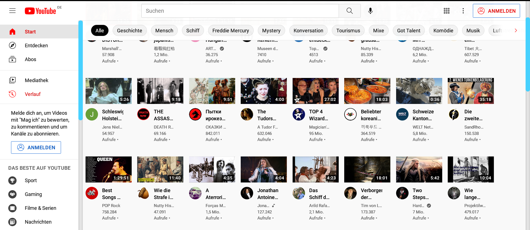This screenshot has height=230, width=530.
Task: Open Verlauf history in sidebar
Action: [x=33, y=94]
